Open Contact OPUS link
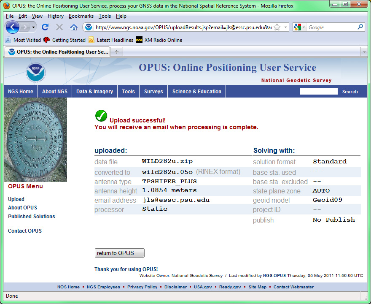 [25, 231]
